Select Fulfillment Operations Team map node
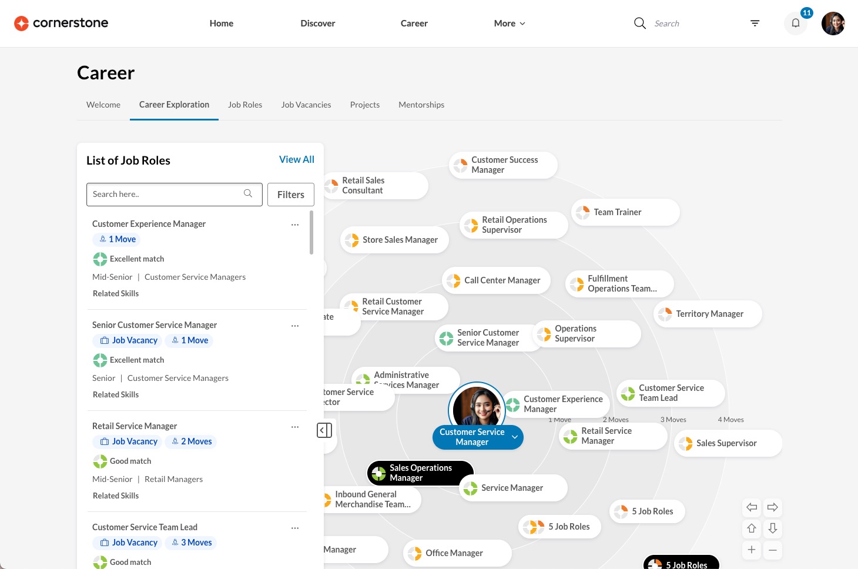 tap(619, 284)
